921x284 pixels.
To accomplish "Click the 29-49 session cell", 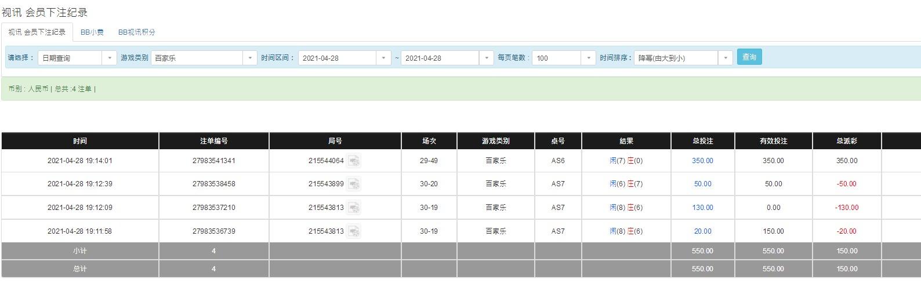I will (429, 161).
